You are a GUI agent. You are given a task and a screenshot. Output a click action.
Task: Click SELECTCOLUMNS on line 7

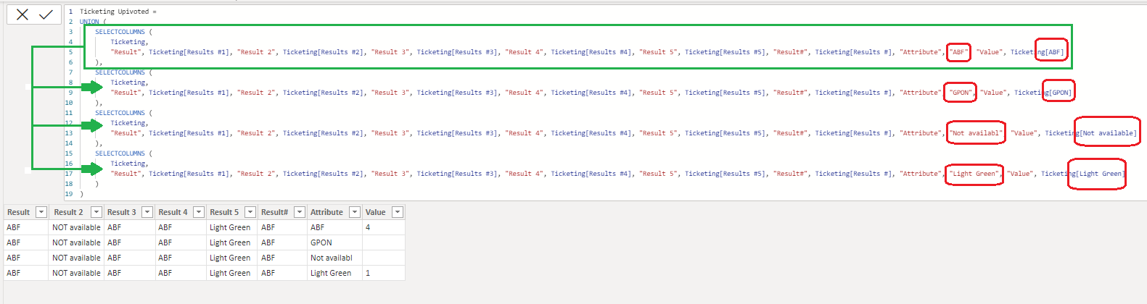pyautogui.click(x=120, y=72)
